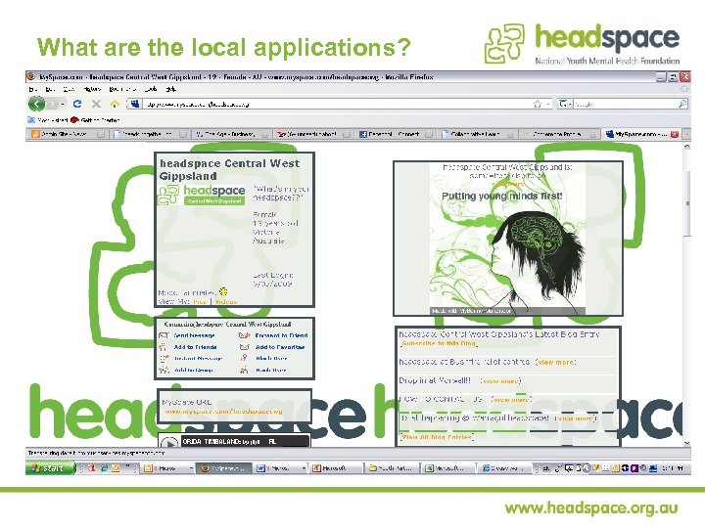Click View All Blog Entries link
Screen dimensions: 705x528
coord(436,437)
